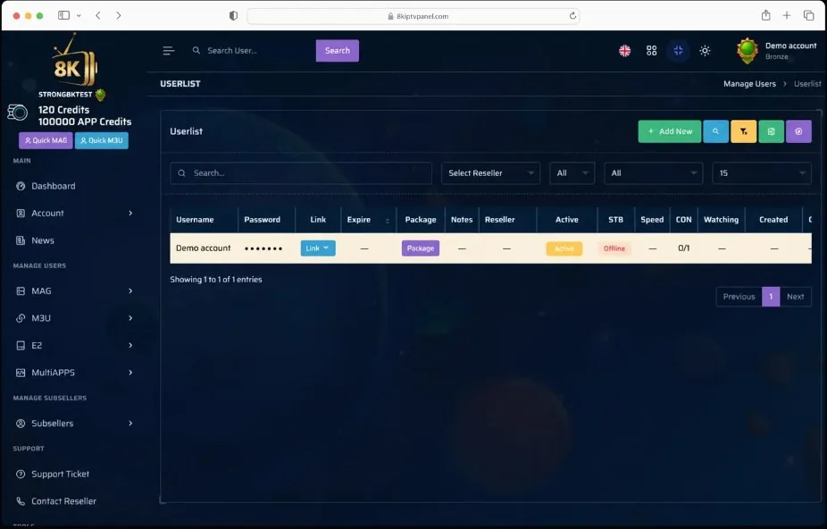
Task: Open the second All filter dropdown
Action: click(x=654, y=173)
